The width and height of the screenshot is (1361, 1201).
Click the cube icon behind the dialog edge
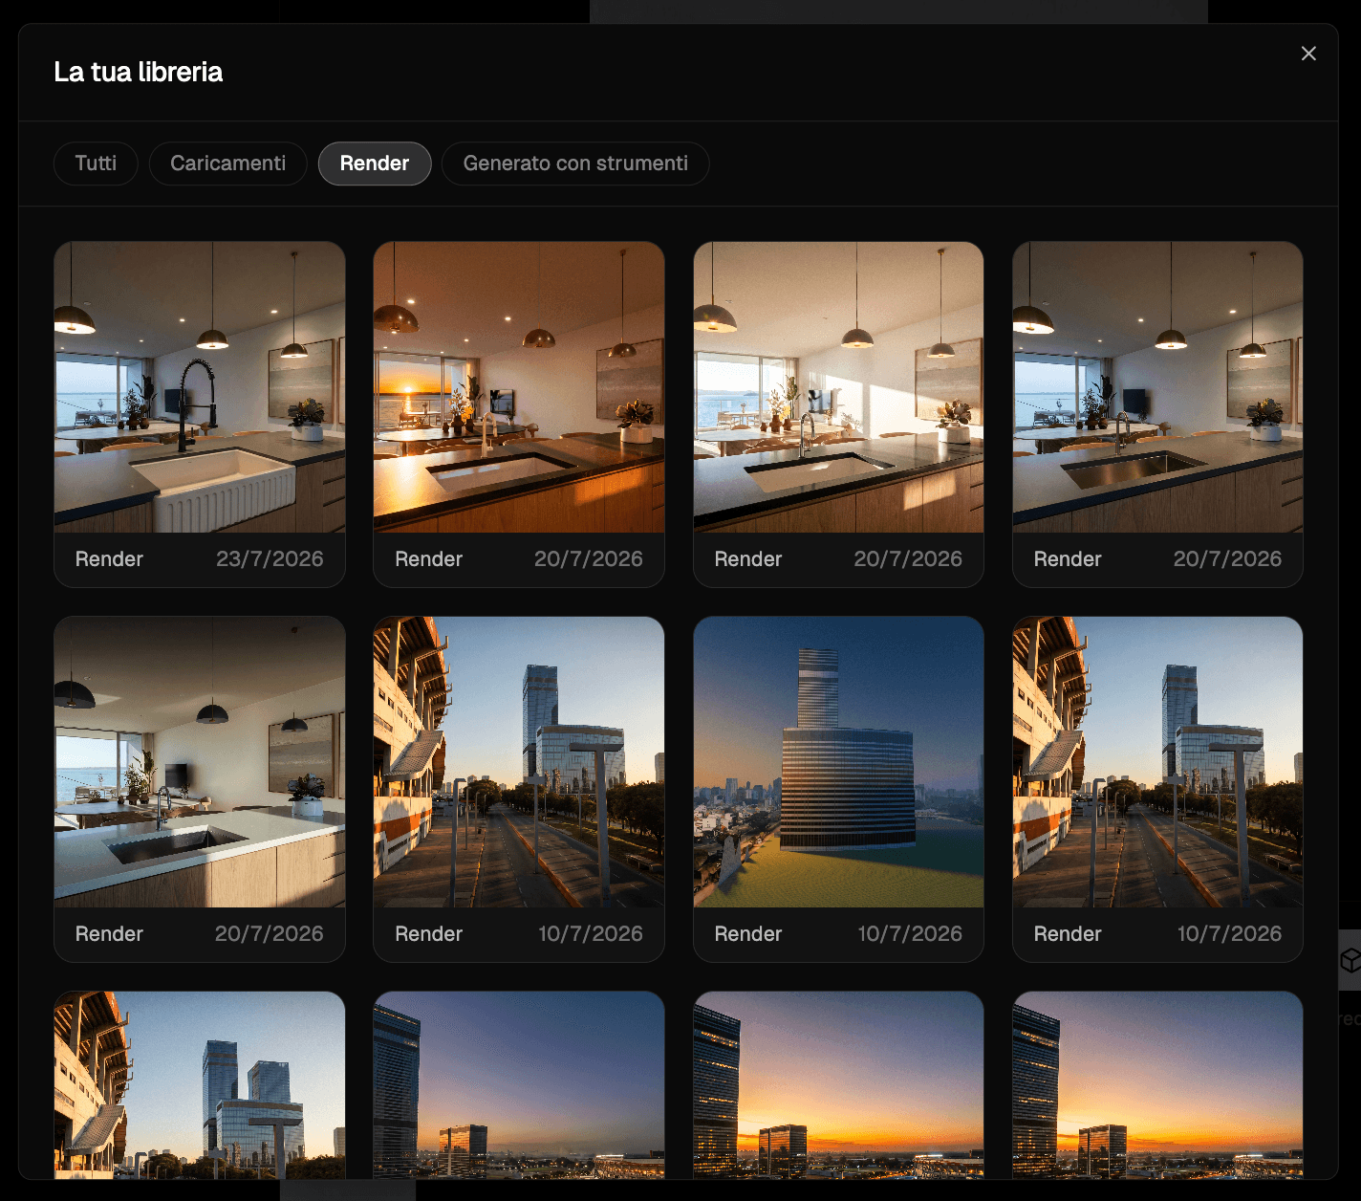click(1350, 959)
